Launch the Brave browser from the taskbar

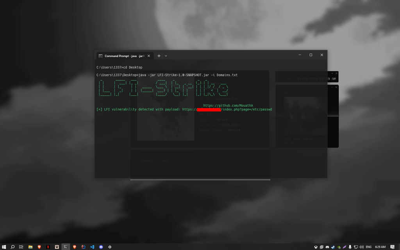[38, 247]
